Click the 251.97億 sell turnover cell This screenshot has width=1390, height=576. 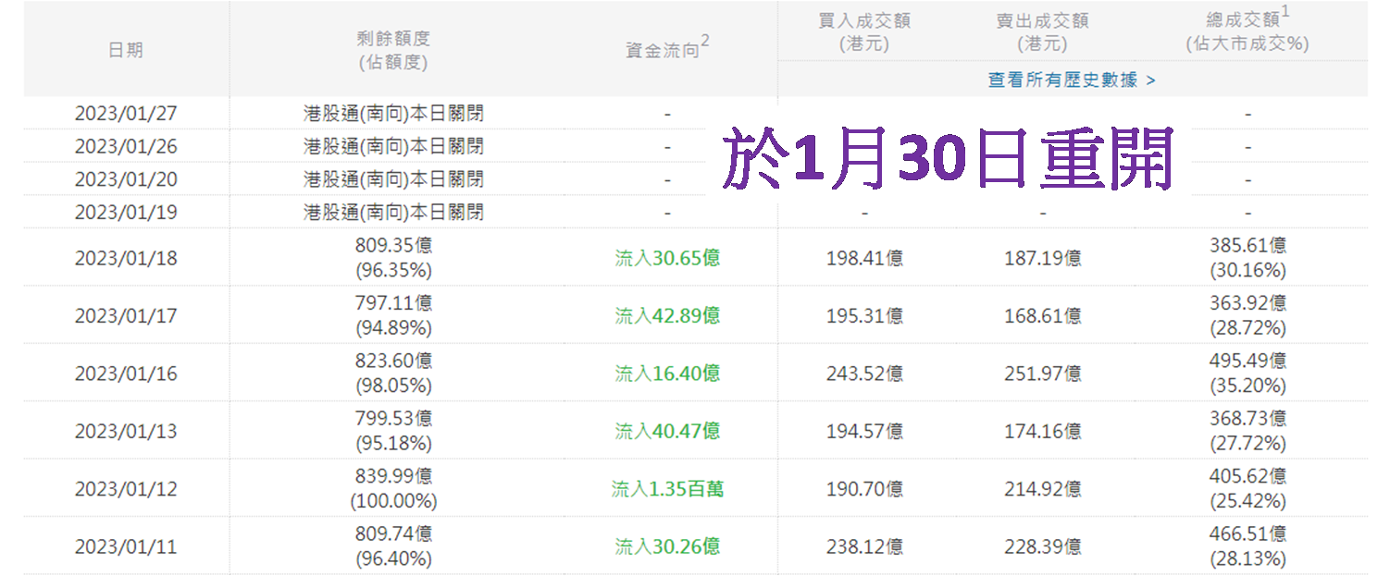1042,374
